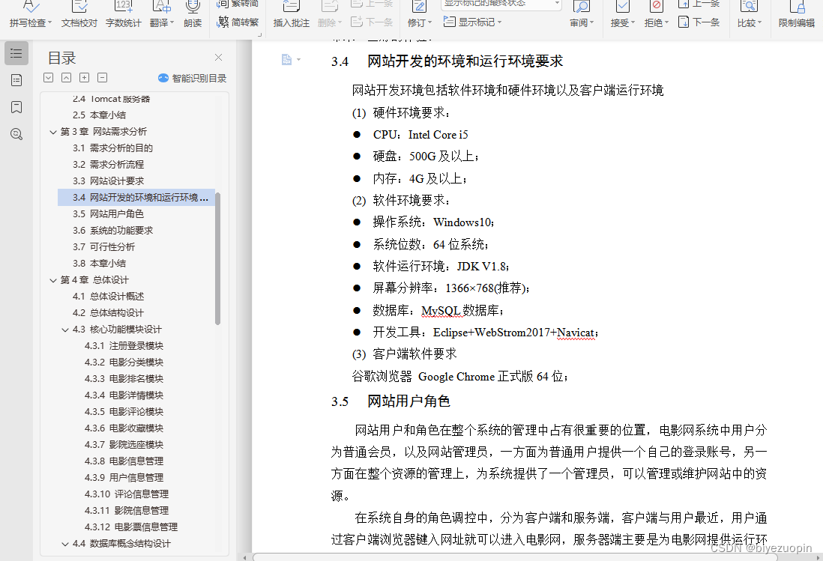Open the chapters sidebar icon

point(16,80)
